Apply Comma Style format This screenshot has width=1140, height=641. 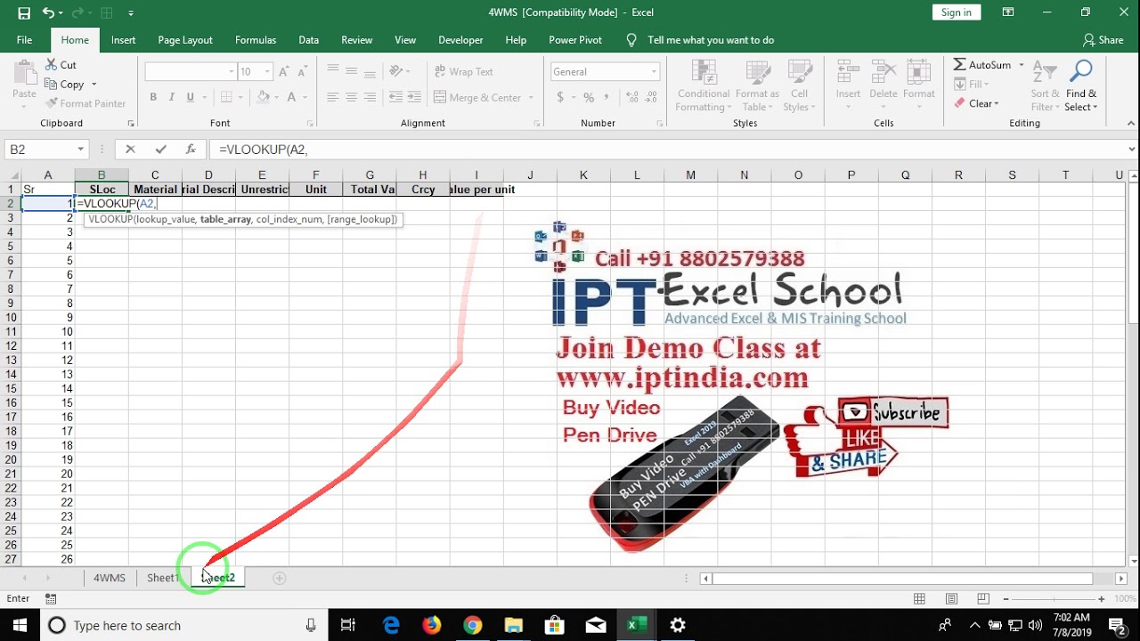pos(607,97)
